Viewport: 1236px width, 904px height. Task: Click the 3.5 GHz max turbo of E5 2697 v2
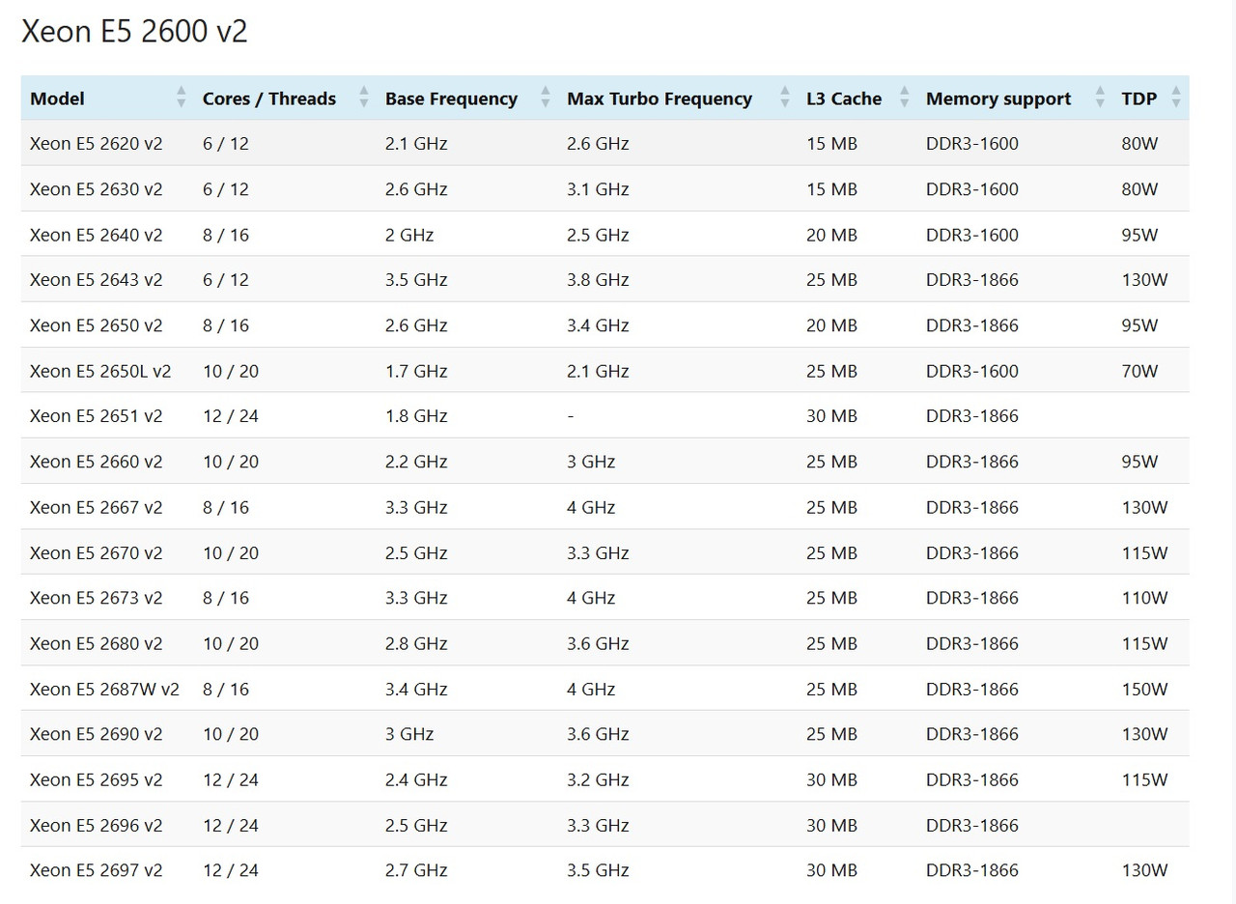tap(598, 870)
